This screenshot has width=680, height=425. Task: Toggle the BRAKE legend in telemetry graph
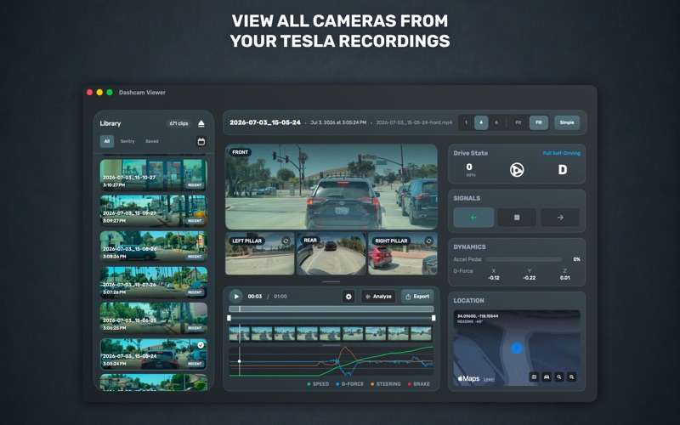pyautogui.click(x=418, y=384)
